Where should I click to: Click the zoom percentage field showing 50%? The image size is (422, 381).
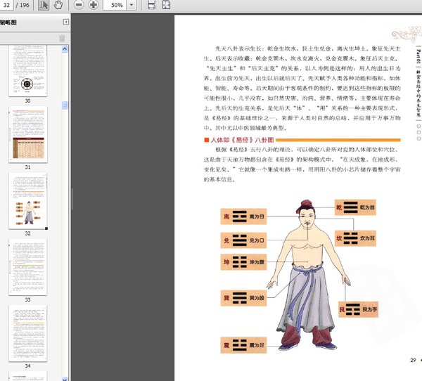(116, 5)
